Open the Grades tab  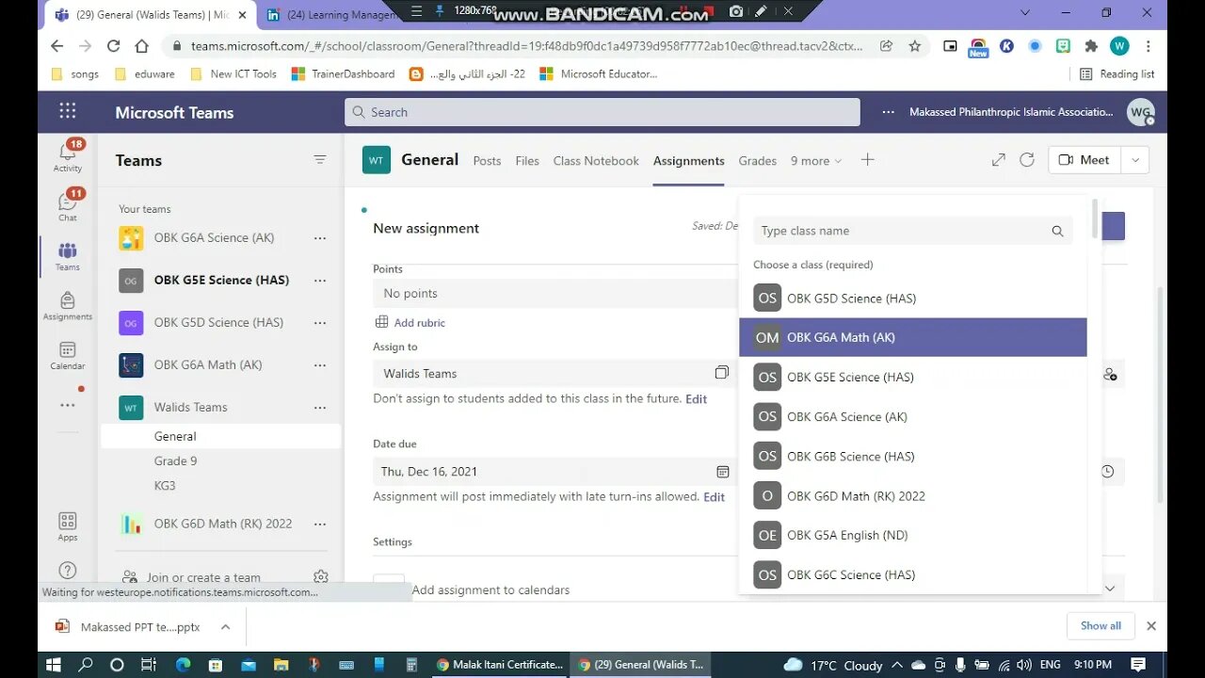[x=758, y=161]
